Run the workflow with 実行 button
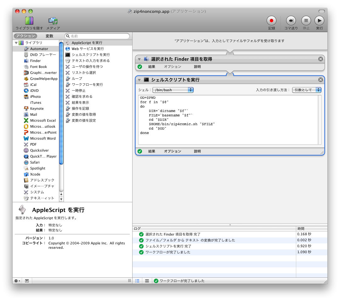 coord(320,21)
